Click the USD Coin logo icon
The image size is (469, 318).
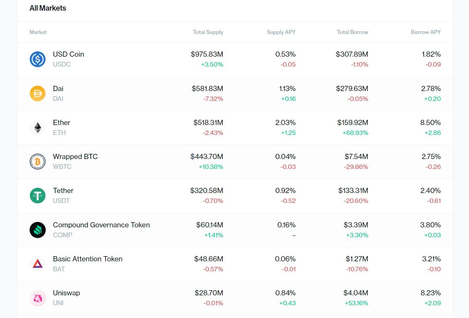(38, 59)
